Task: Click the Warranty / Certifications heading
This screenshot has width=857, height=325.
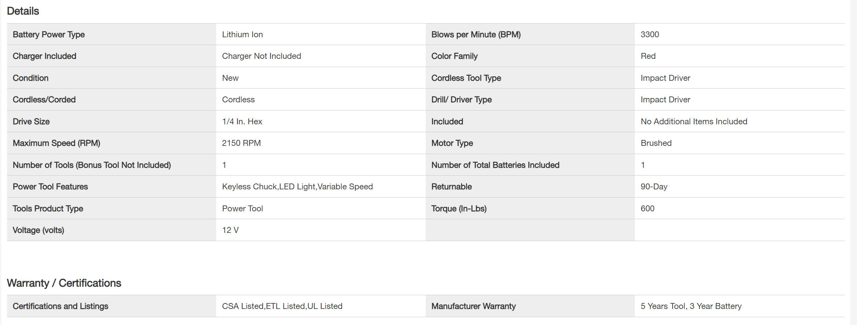Action: click(64, 283)
